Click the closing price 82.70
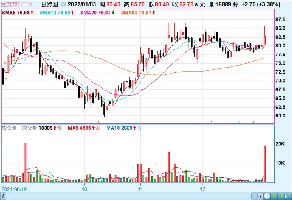292x200 pixels. pyautogui.click(x=186, y=4)
